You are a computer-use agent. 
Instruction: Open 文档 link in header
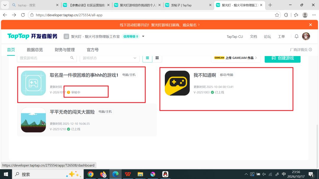click(x=253, y=37)
